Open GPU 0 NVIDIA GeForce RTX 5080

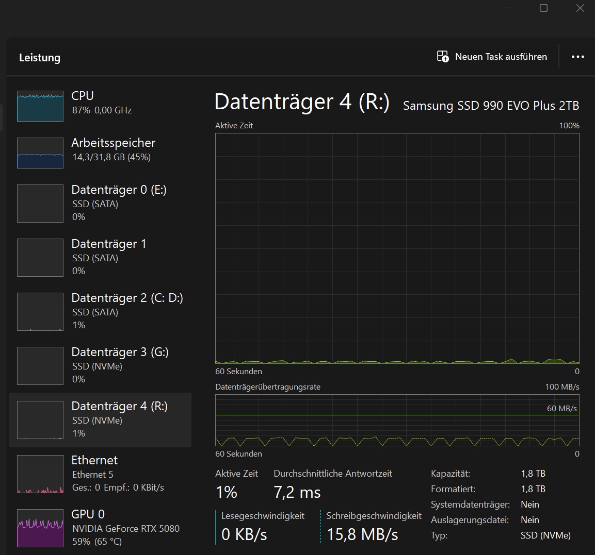(125, 528)
